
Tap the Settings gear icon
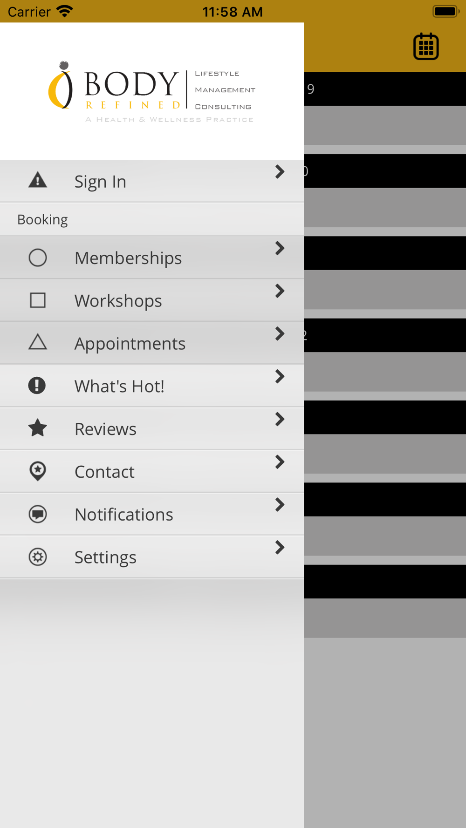[38, 557]
